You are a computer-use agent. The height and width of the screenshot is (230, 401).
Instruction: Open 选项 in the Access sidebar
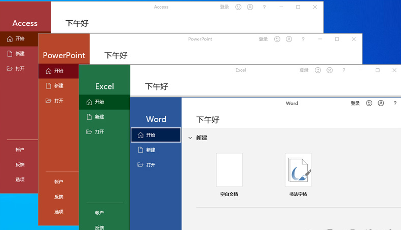click(x=20, y=179)
